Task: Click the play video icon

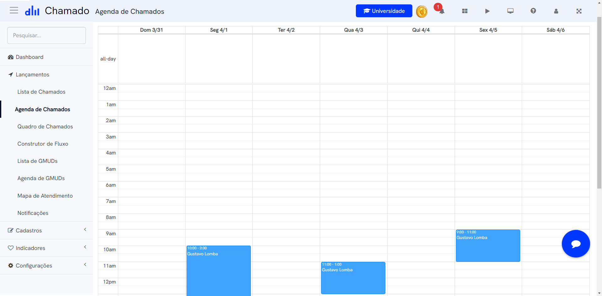Action: click(x=487, y=11)
